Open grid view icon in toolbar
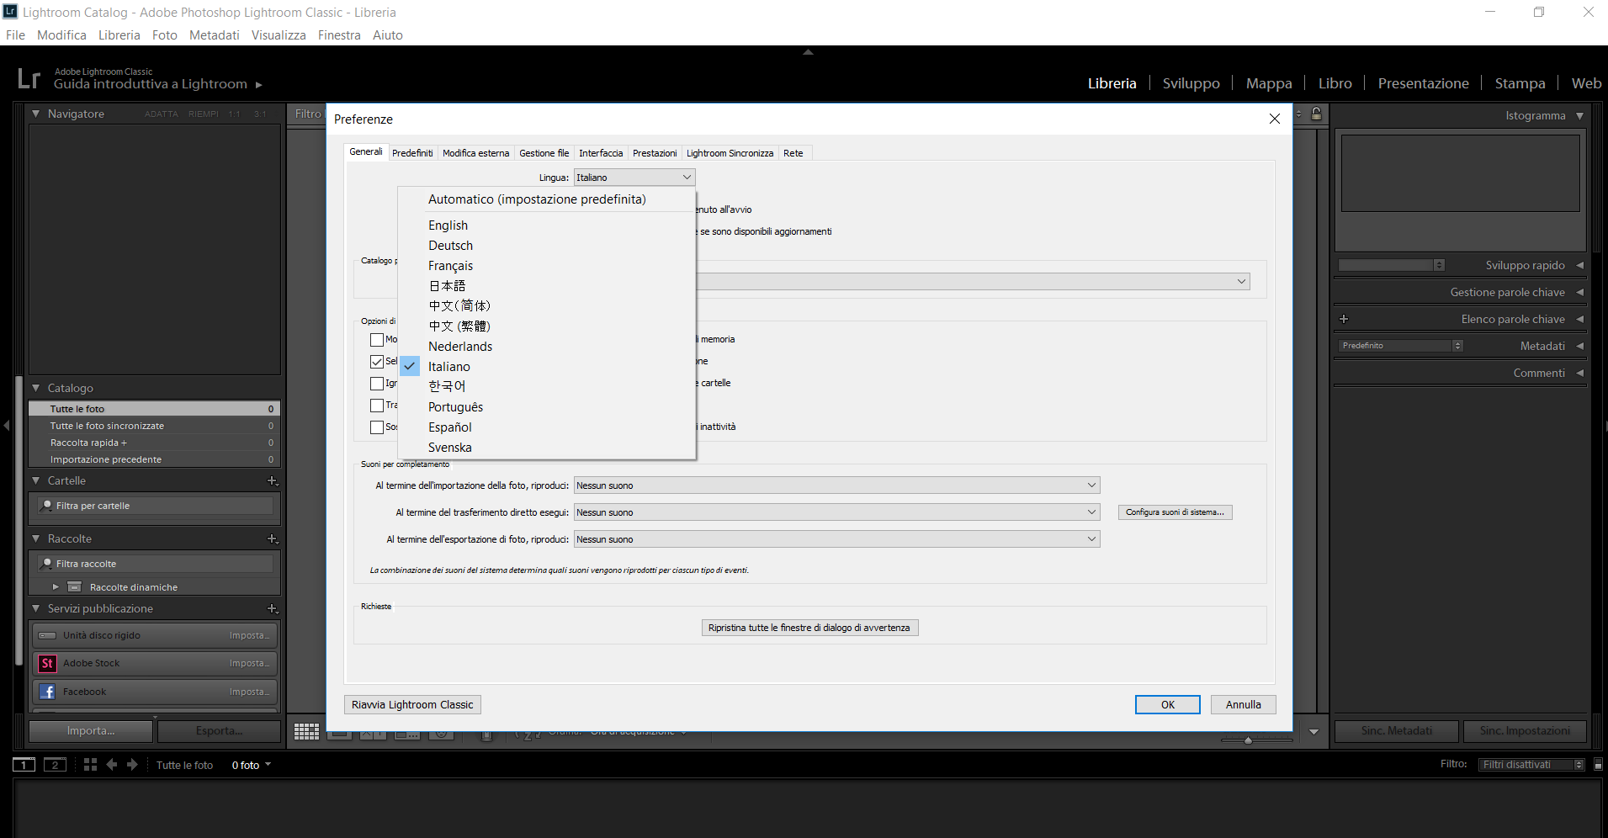This screenshot has height=838, width=1608. coord(306,731)
